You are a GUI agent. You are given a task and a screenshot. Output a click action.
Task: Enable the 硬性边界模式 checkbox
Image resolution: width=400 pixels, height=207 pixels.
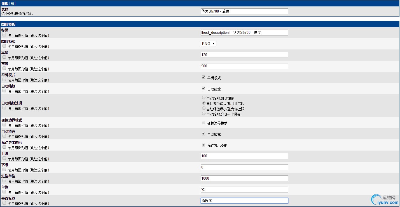203,123
